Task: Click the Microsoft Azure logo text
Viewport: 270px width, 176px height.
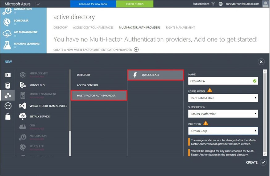Action: (x=18, y=4)
